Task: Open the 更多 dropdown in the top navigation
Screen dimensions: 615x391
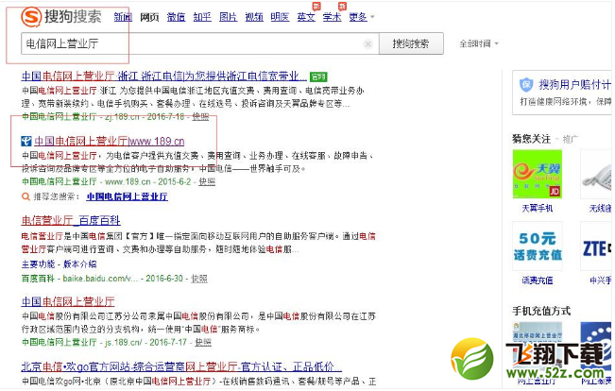Action: 362,17
